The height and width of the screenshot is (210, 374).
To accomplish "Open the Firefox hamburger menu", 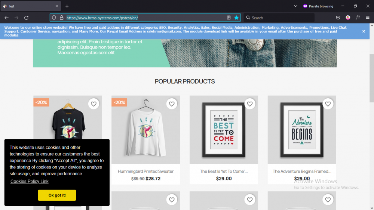I will click(368, 18).
